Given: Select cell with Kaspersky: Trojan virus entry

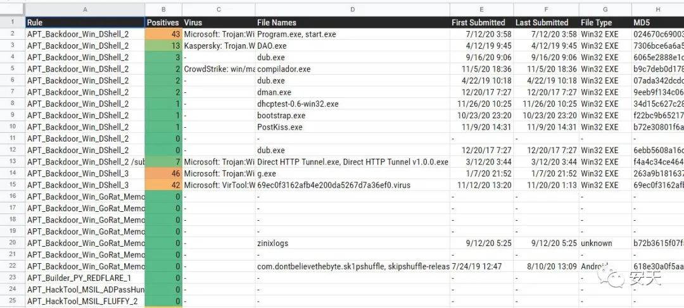Looking at the screenshot, I should pyautogui.click(x=218, y=46).
